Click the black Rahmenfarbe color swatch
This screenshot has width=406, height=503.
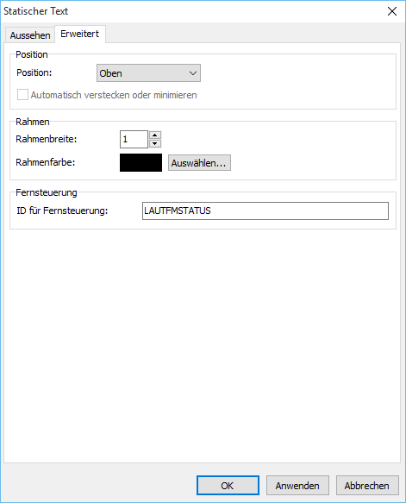141,163
